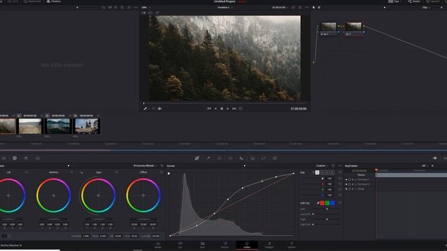
Task: Adjust the Soft Clip High slider
Action: [x=327, y=219]
